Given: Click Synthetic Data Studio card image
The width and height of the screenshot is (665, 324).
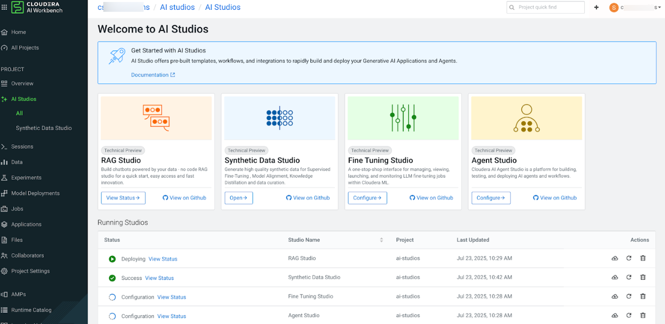Looking at the screenshot, I should (280, 118).
